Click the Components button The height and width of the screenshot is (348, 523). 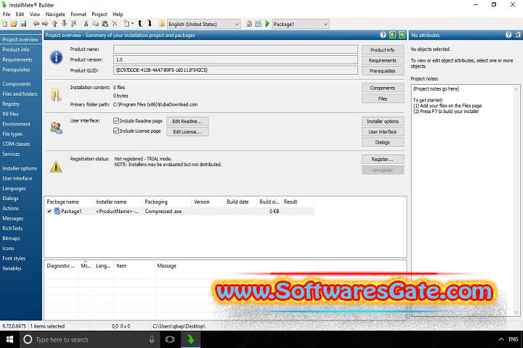tap(383, 88)
